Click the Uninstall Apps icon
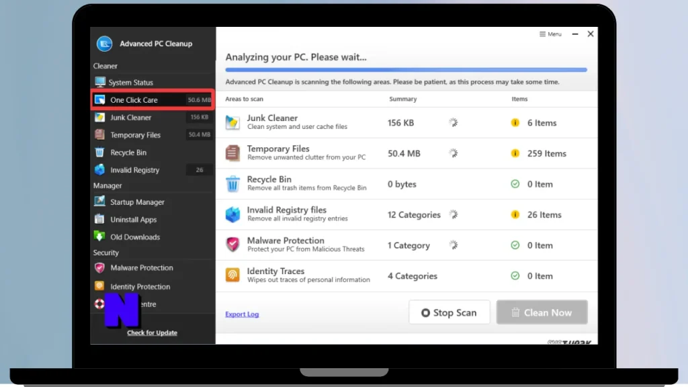688x387 pixels. [99, 219]
